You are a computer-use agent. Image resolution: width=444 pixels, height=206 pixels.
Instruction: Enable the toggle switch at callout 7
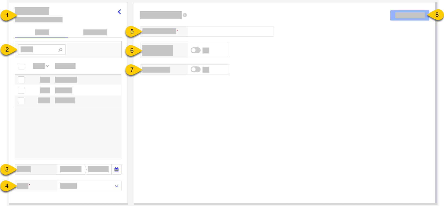pos(195,69)
